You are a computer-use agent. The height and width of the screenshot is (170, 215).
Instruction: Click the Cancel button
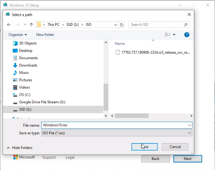pyautogui.click(x=175, y=147)
